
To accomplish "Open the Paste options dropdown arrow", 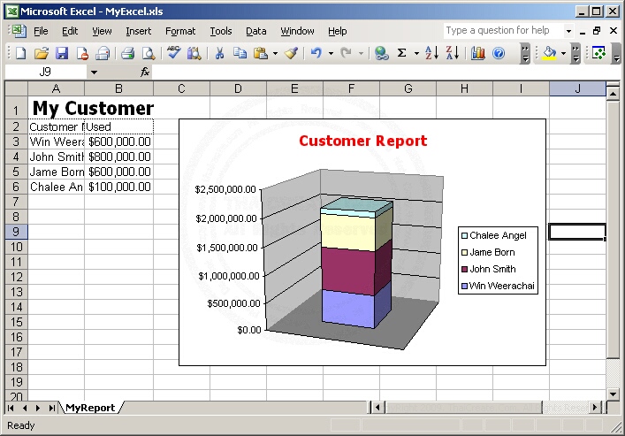I will [x=276, y=53].
